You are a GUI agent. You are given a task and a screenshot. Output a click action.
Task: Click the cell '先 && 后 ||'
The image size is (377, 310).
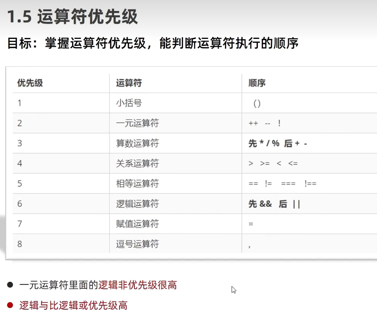coord(274,204)
